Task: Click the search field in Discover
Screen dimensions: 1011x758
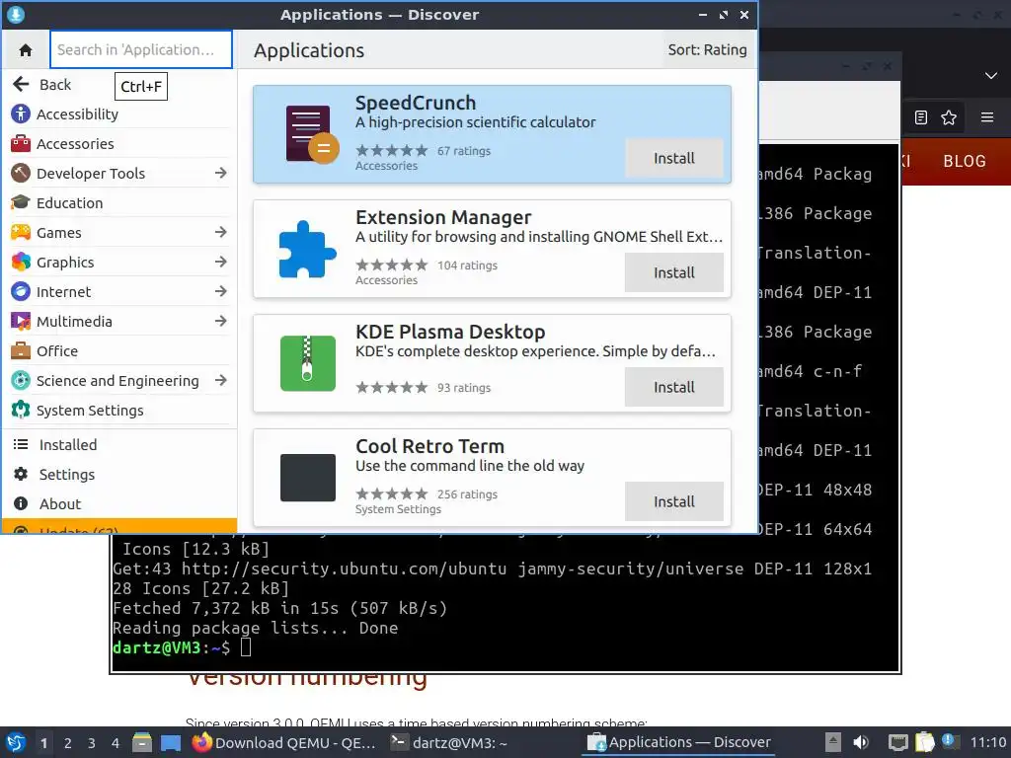Action: click(x=141, y=49)
